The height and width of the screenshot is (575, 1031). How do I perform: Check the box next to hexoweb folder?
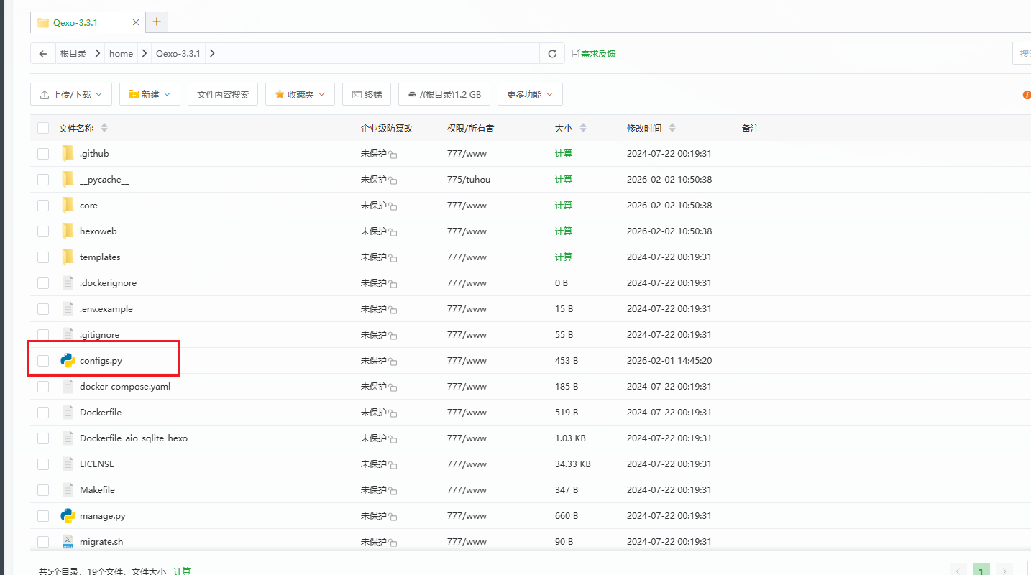click(43, 231)
